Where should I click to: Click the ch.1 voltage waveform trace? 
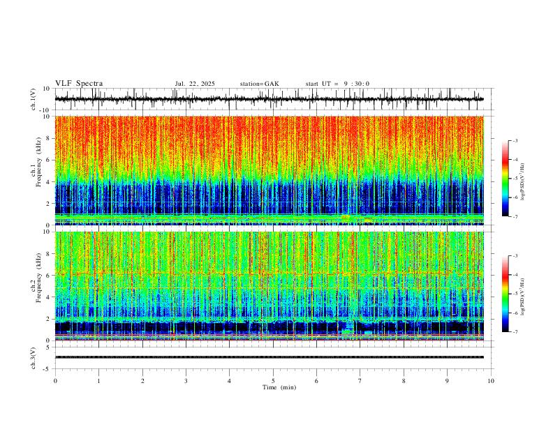click(269, 99)
